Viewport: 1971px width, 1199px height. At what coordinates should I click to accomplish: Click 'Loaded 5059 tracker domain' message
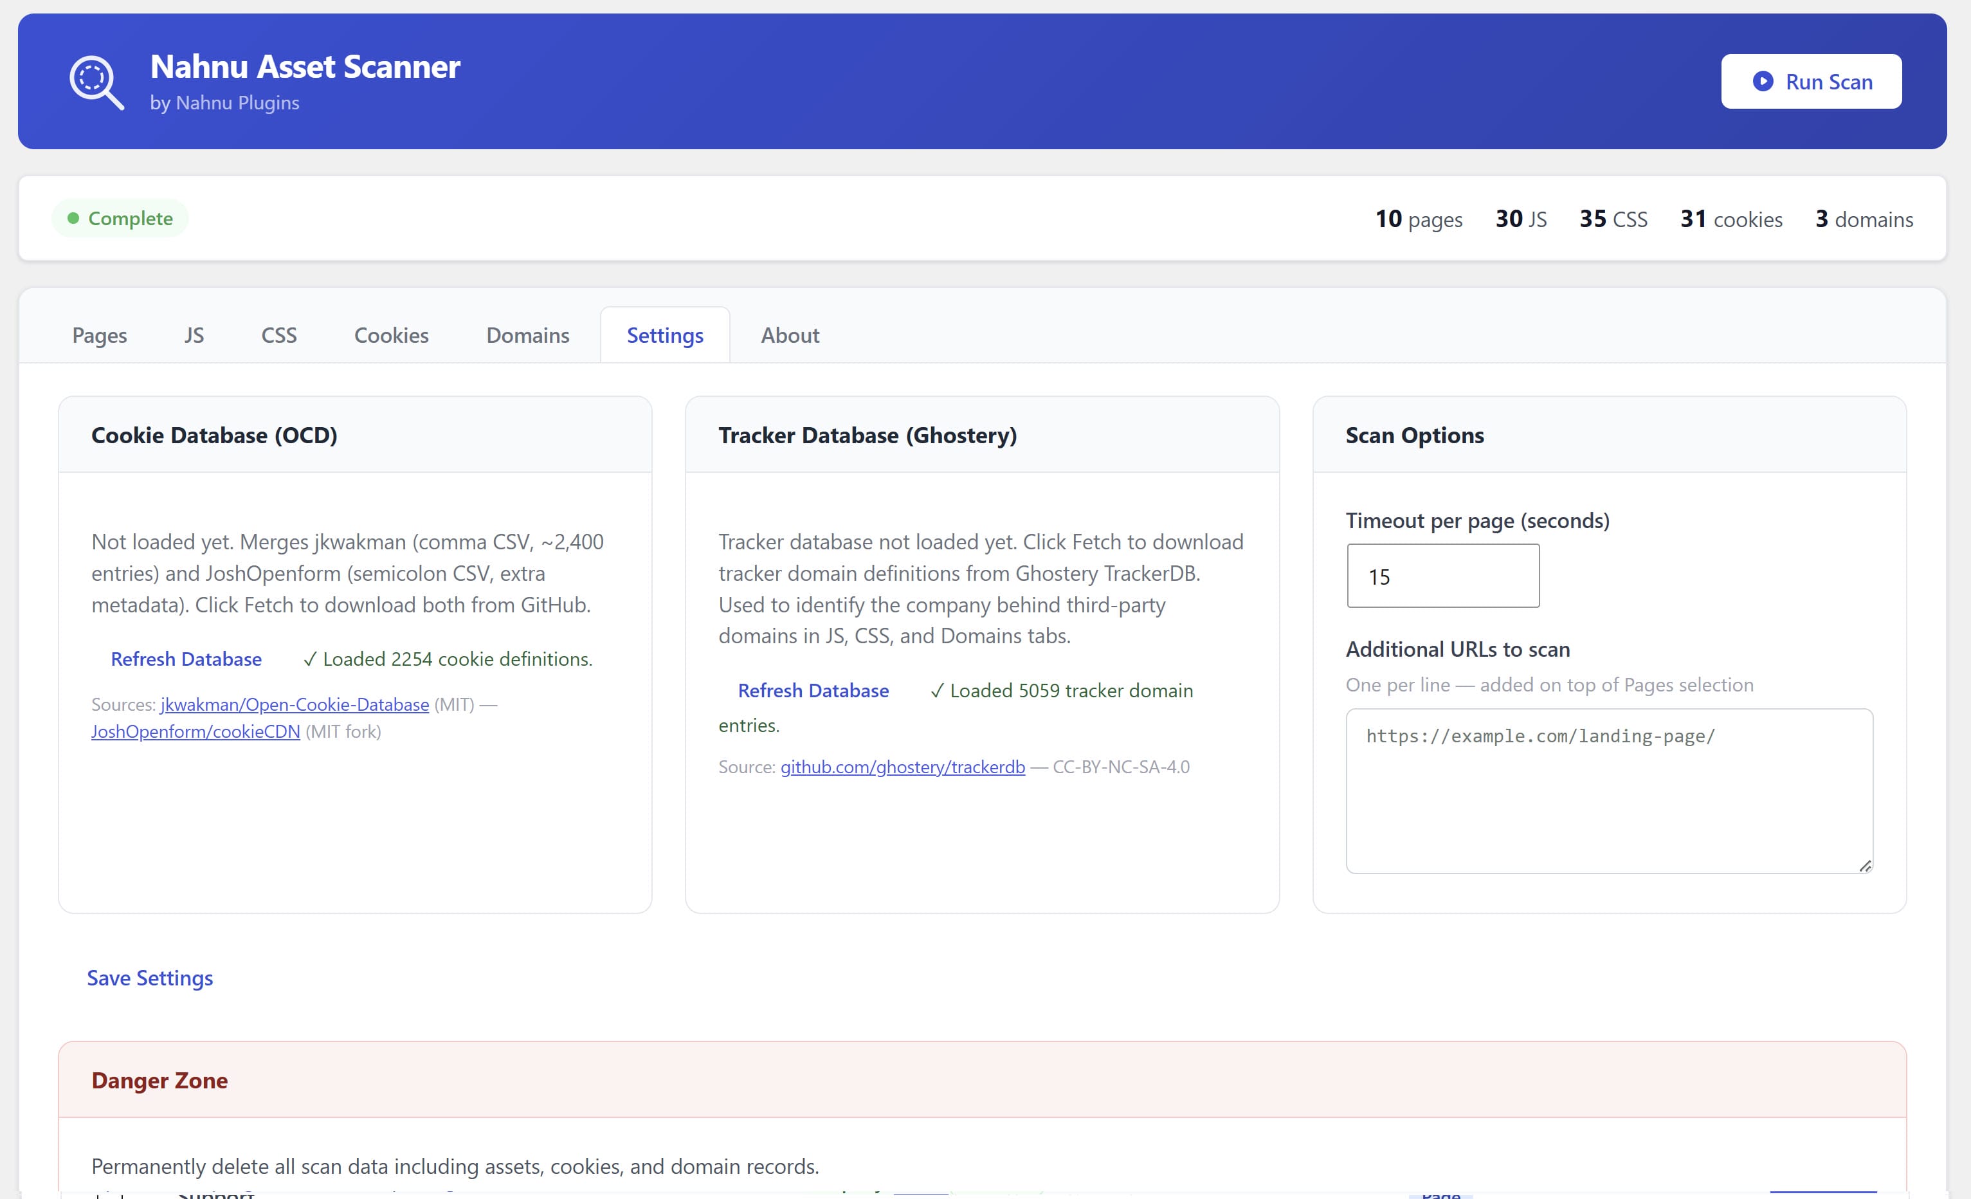(1062, 690)
